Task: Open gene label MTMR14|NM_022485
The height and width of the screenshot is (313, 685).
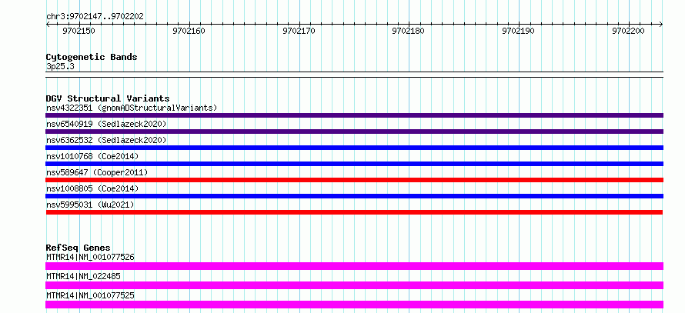Action: (83, 276)
